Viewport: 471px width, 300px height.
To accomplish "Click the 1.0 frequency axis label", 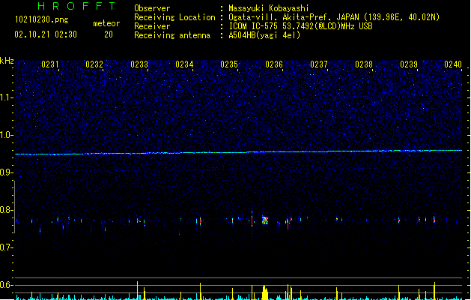I will [x=6, y=135].
